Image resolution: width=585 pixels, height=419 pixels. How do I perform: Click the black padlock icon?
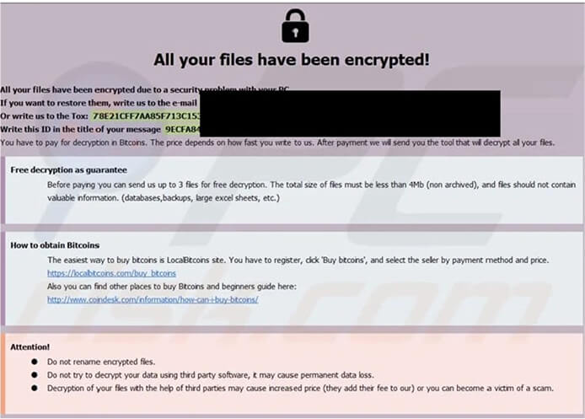pyautogui.click(x=295, y=26)
